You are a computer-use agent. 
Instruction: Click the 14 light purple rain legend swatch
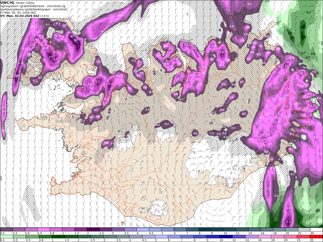click(252, 237)
